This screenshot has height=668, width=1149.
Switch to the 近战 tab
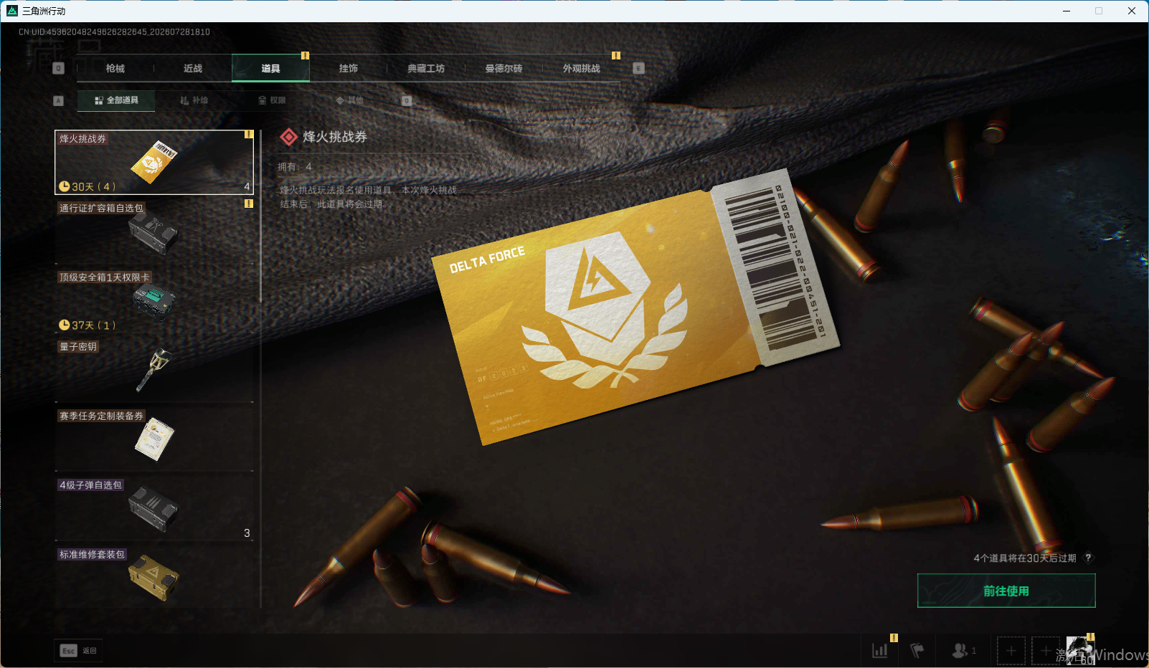coord(193,69)
